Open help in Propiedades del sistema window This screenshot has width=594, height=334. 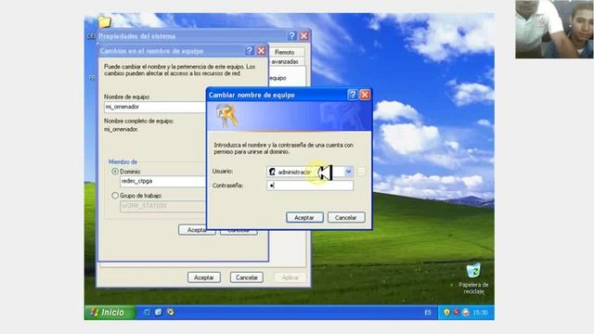click(292, 36)
